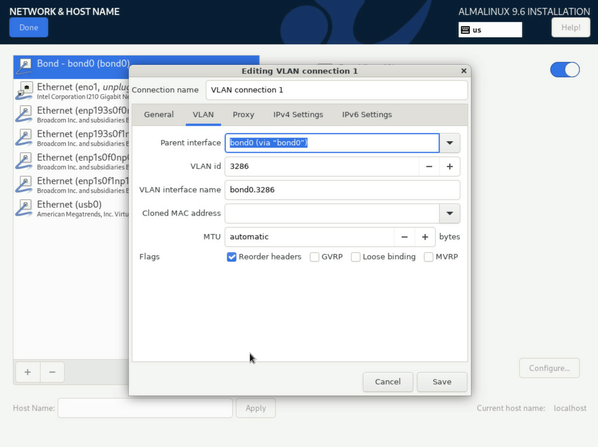Click the bond0 network device icon
The width and height of the screenshot is (598, 447).
click(25, 67)
